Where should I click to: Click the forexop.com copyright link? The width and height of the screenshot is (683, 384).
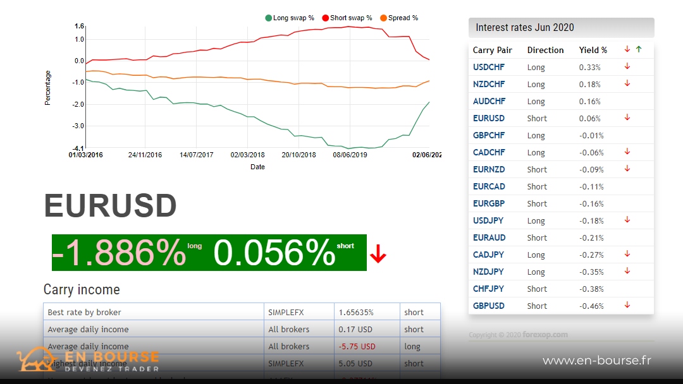(x=545, y=335)
